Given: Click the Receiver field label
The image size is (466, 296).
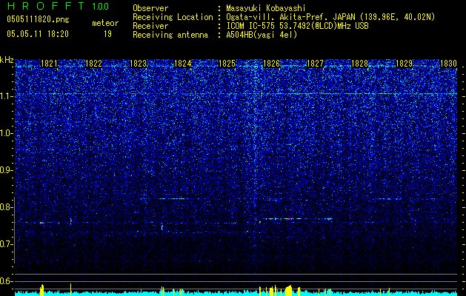Looking at the screenshot, I should tap(150, 26).
